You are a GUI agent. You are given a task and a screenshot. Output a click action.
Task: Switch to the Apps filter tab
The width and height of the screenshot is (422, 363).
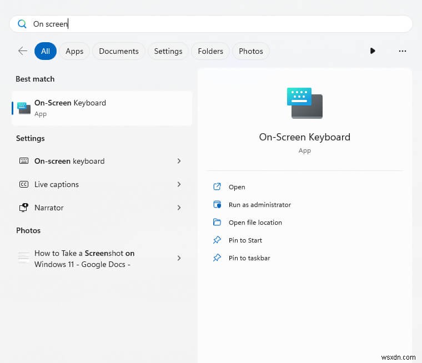coord(74,51)
